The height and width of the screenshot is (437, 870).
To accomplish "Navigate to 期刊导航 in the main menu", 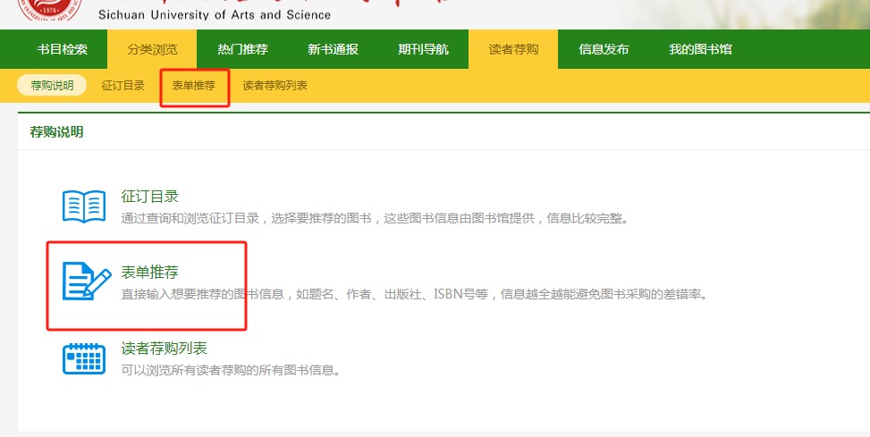I will [423, 49].
